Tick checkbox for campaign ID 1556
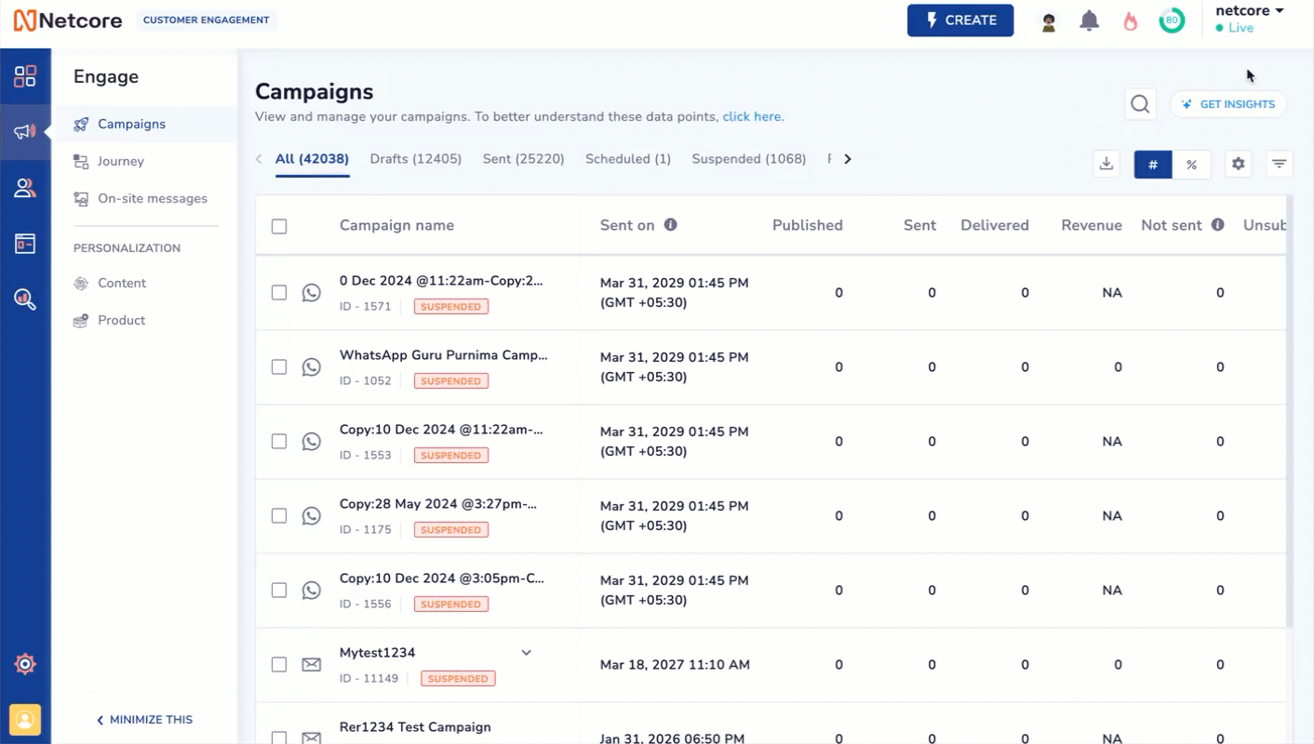1314x744 pixels. point(279,591)
